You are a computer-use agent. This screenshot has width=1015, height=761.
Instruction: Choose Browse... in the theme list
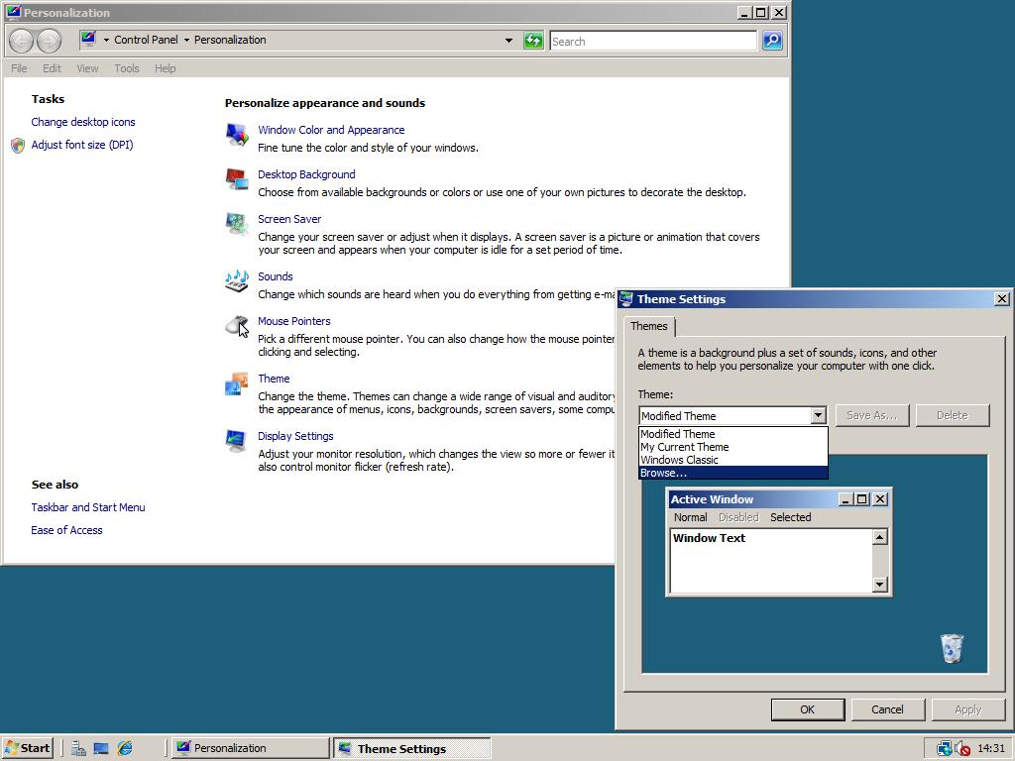(x=733, y=473)
